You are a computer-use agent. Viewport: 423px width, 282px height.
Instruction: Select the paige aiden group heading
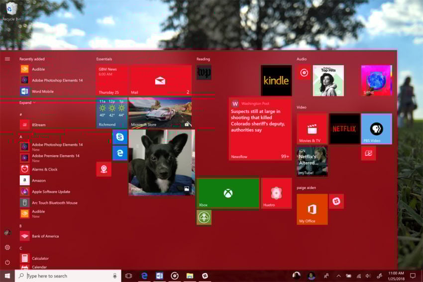click(306, 188)
